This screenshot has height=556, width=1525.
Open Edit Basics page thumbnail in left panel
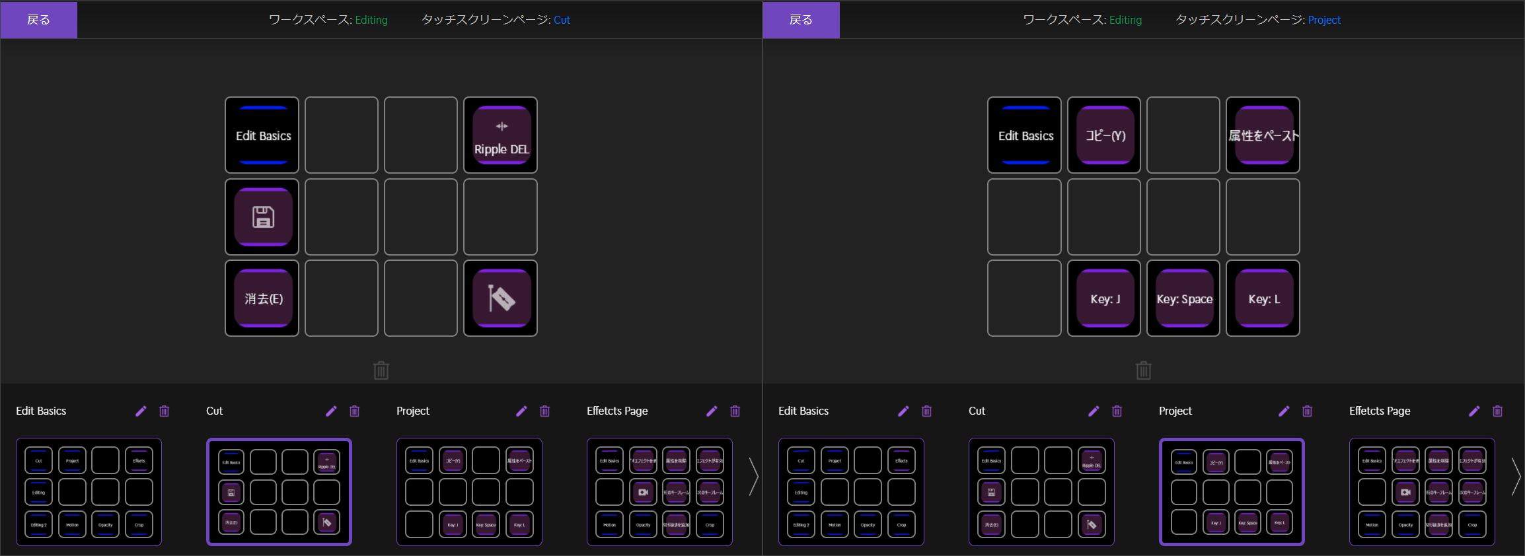[89, 492]
